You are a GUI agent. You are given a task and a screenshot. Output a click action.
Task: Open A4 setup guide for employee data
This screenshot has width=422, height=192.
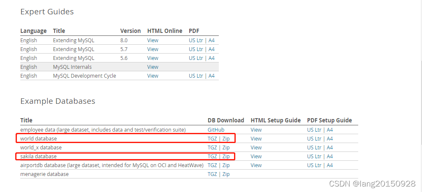[x=329, y=130]
